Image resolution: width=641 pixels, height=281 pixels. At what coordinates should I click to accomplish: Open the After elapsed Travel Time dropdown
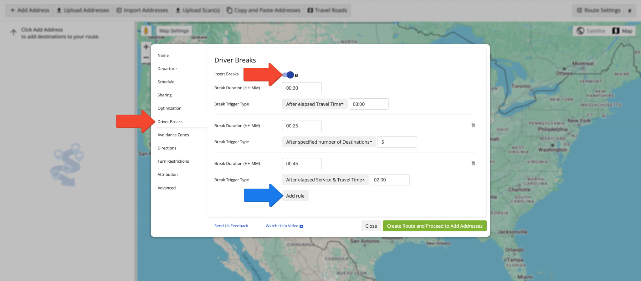pyautogui.click(x=315, y=104)
